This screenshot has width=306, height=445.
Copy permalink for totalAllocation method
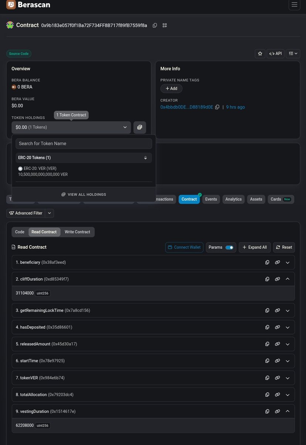pos(277,395)
